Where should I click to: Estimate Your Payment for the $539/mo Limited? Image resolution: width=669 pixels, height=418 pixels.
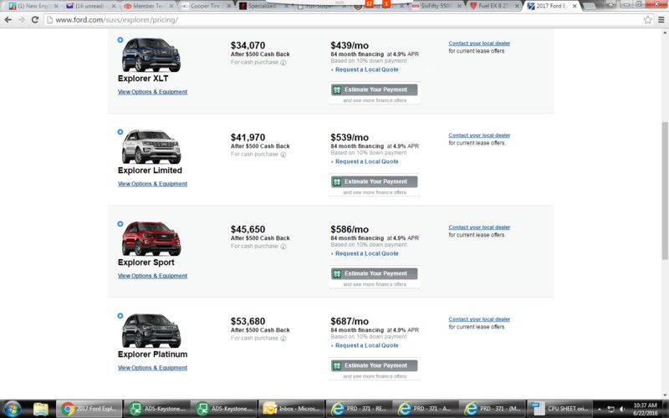click(374, 181)
